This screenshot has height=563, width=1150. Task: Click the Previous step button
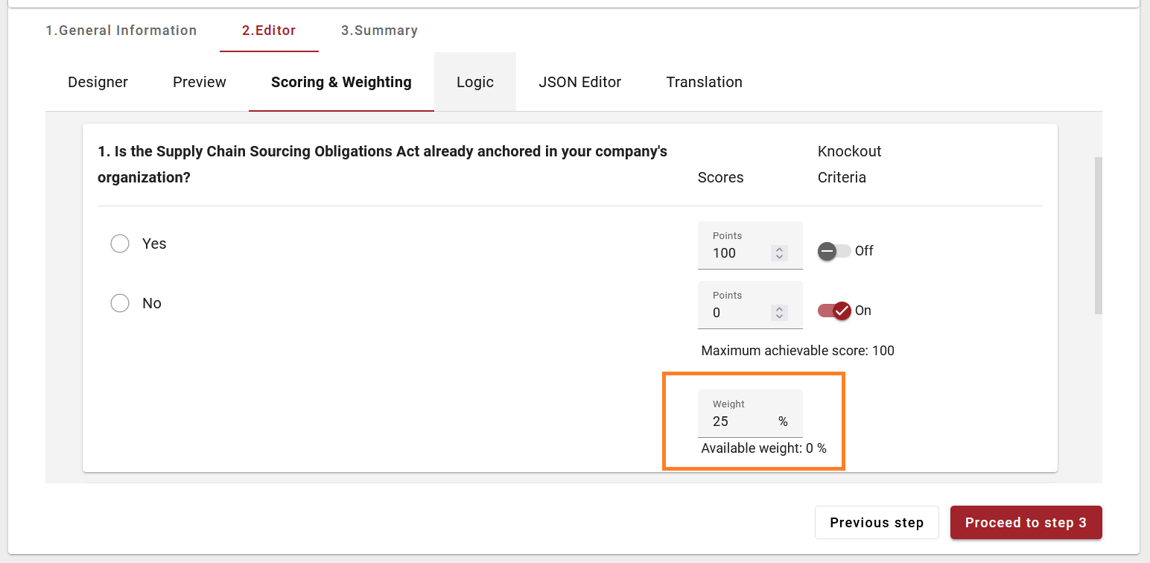point(877,523)
